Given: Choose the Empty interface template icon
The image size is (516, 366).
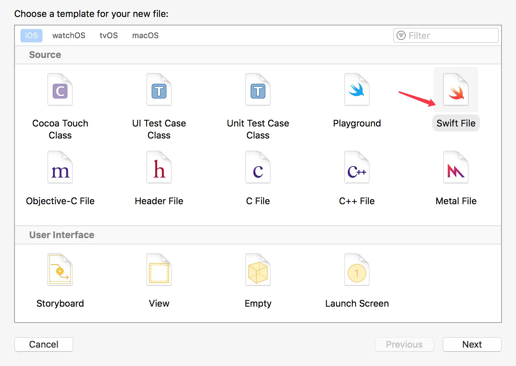Looking at the screenshot, I should (x=258, y=270).
